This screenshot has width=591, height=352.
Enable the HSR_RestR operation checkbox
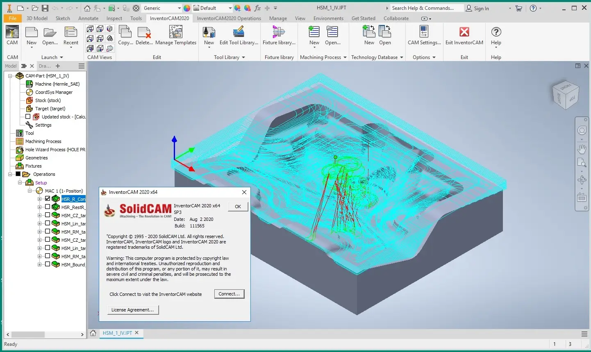click(48, 207)
